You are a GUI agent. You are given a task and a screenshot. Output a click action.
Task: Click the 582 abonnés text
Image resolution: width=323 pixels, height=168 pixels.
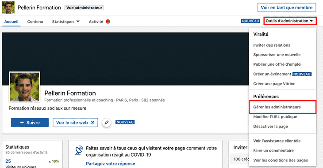pyautogui.click(x=153, y=100)
